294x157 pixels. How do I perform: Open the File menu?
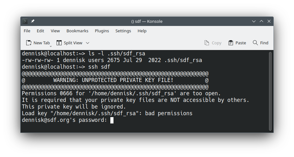(27, 31)
